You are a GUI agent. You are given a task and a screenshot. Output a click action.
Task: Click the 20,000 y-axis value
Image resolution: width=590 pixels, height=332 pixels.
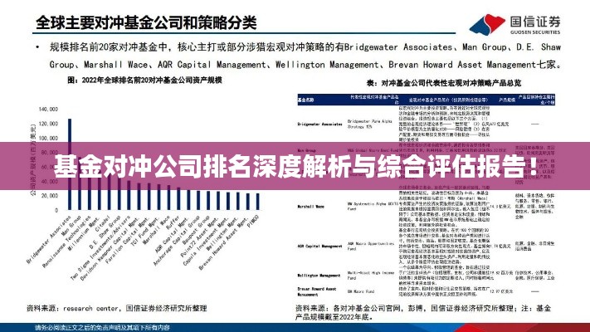tap(49, 196)
